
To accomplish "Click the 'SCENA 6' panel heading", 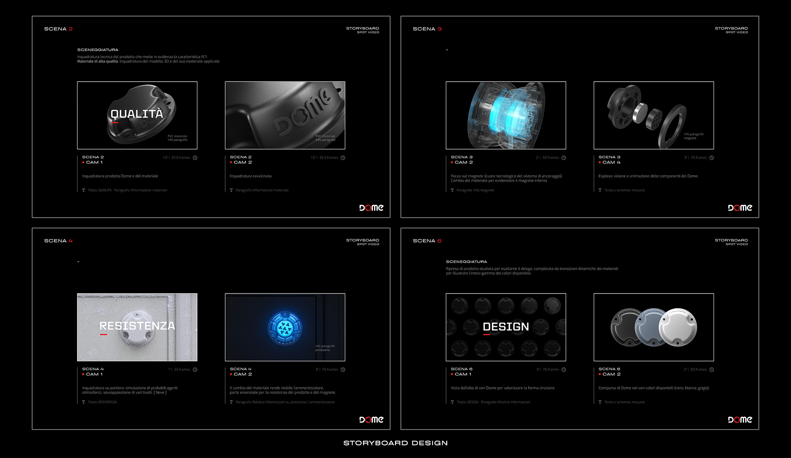I will tap(427, 241).
